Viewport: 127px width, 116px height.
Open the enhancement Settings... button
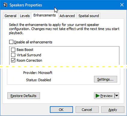(x=105, y=79)
